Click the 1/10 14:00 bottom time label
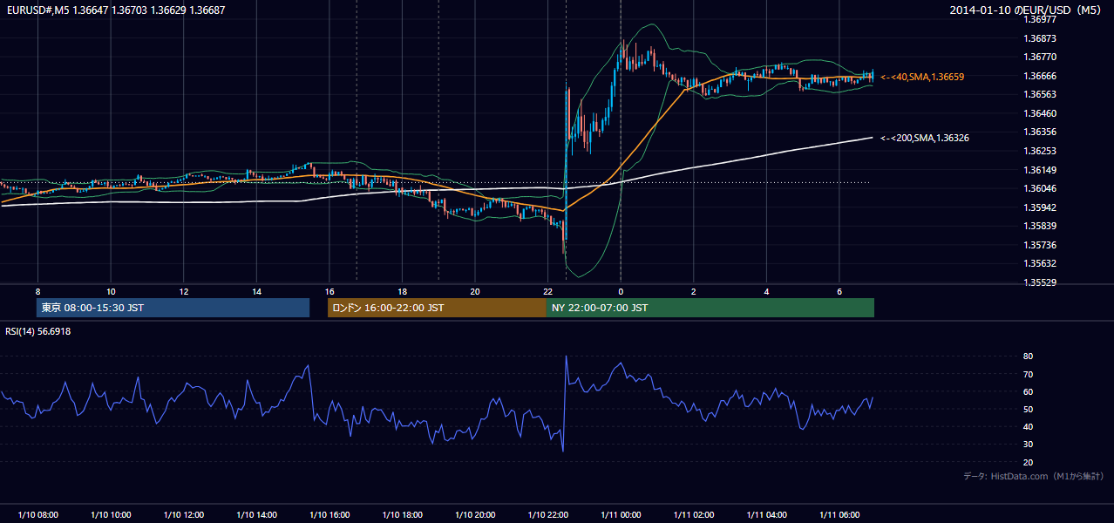Image resolution: width=1114 pixels, height=523 pixels. tap(256, 514)
